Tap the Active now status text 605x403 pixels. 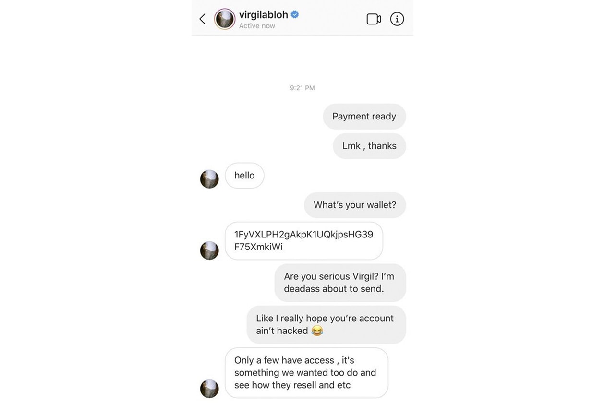[x=257, y=25]
